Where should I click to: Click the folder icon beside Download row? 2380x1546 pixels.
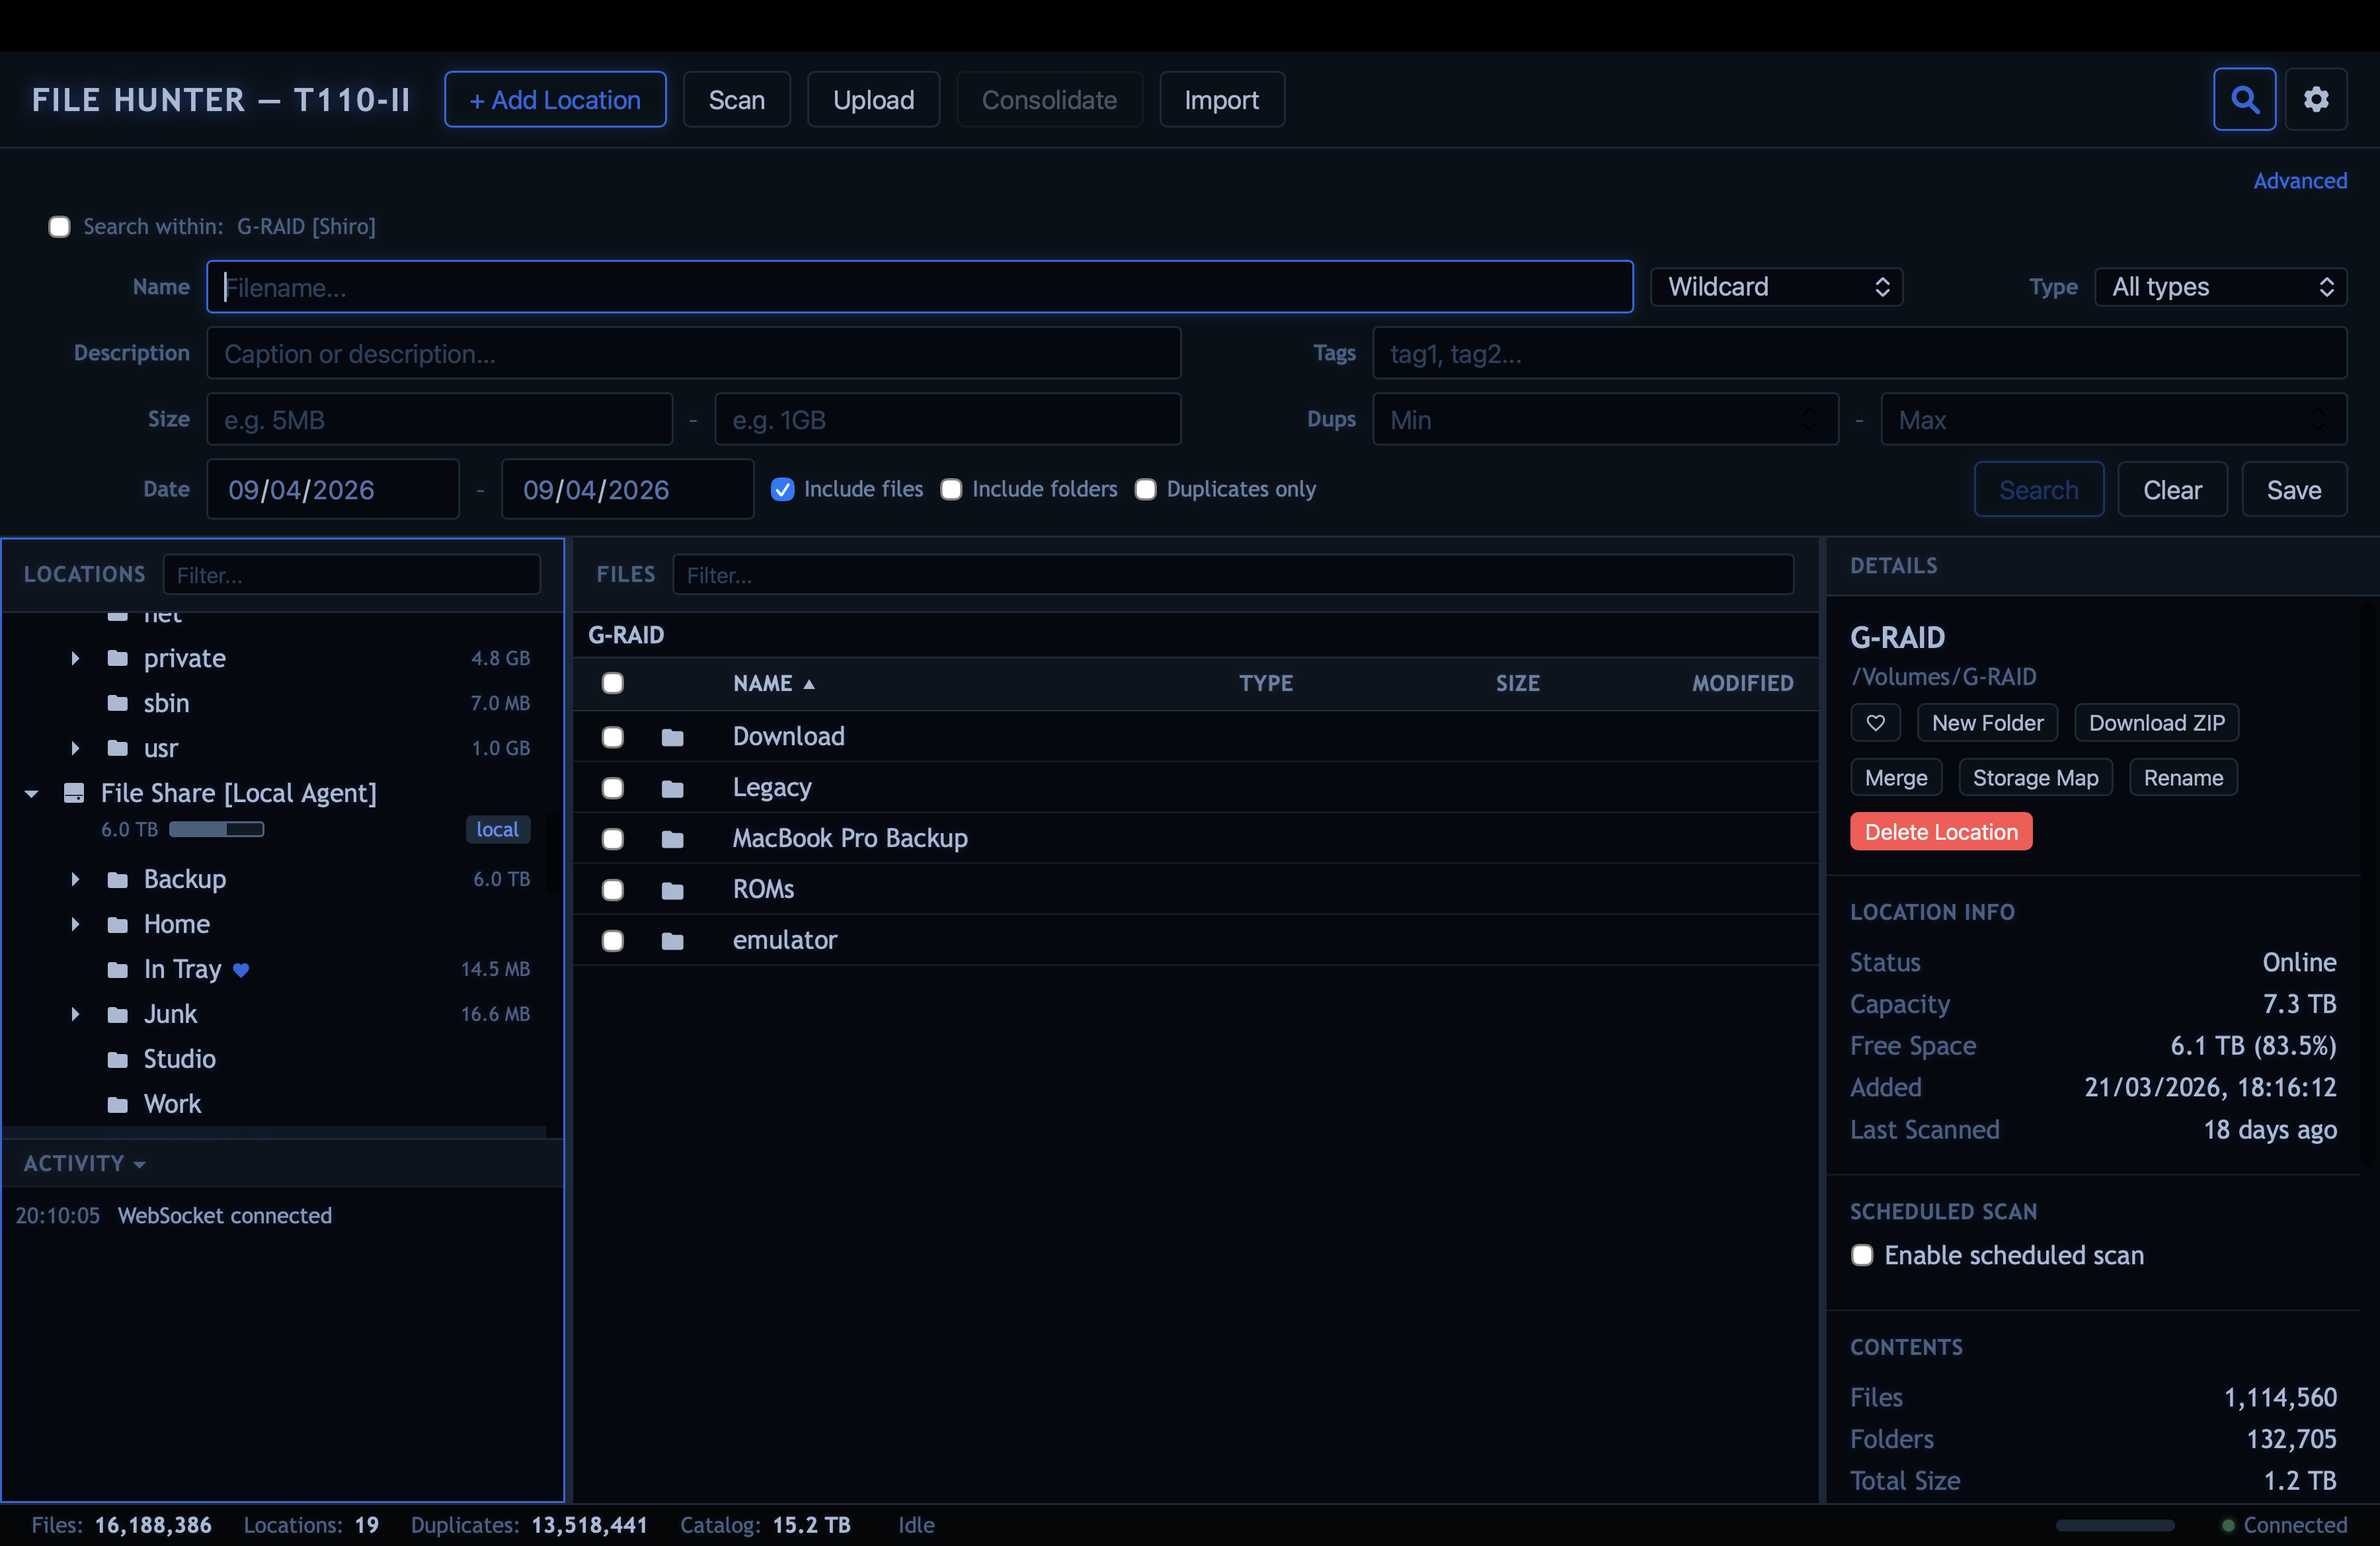[671, 737]
